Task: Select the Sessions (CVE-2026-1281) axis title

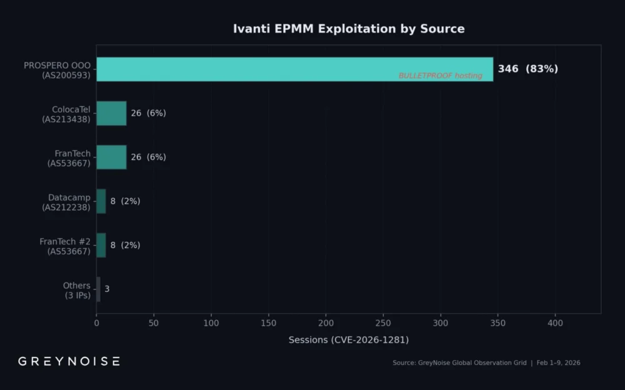Action: [x=349, y=339]
